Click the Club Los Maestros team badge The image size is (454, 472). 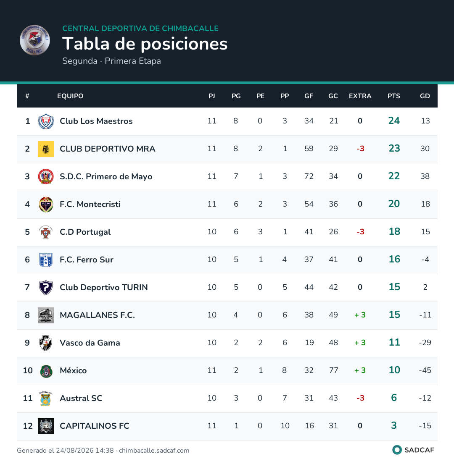pos(46,121)
